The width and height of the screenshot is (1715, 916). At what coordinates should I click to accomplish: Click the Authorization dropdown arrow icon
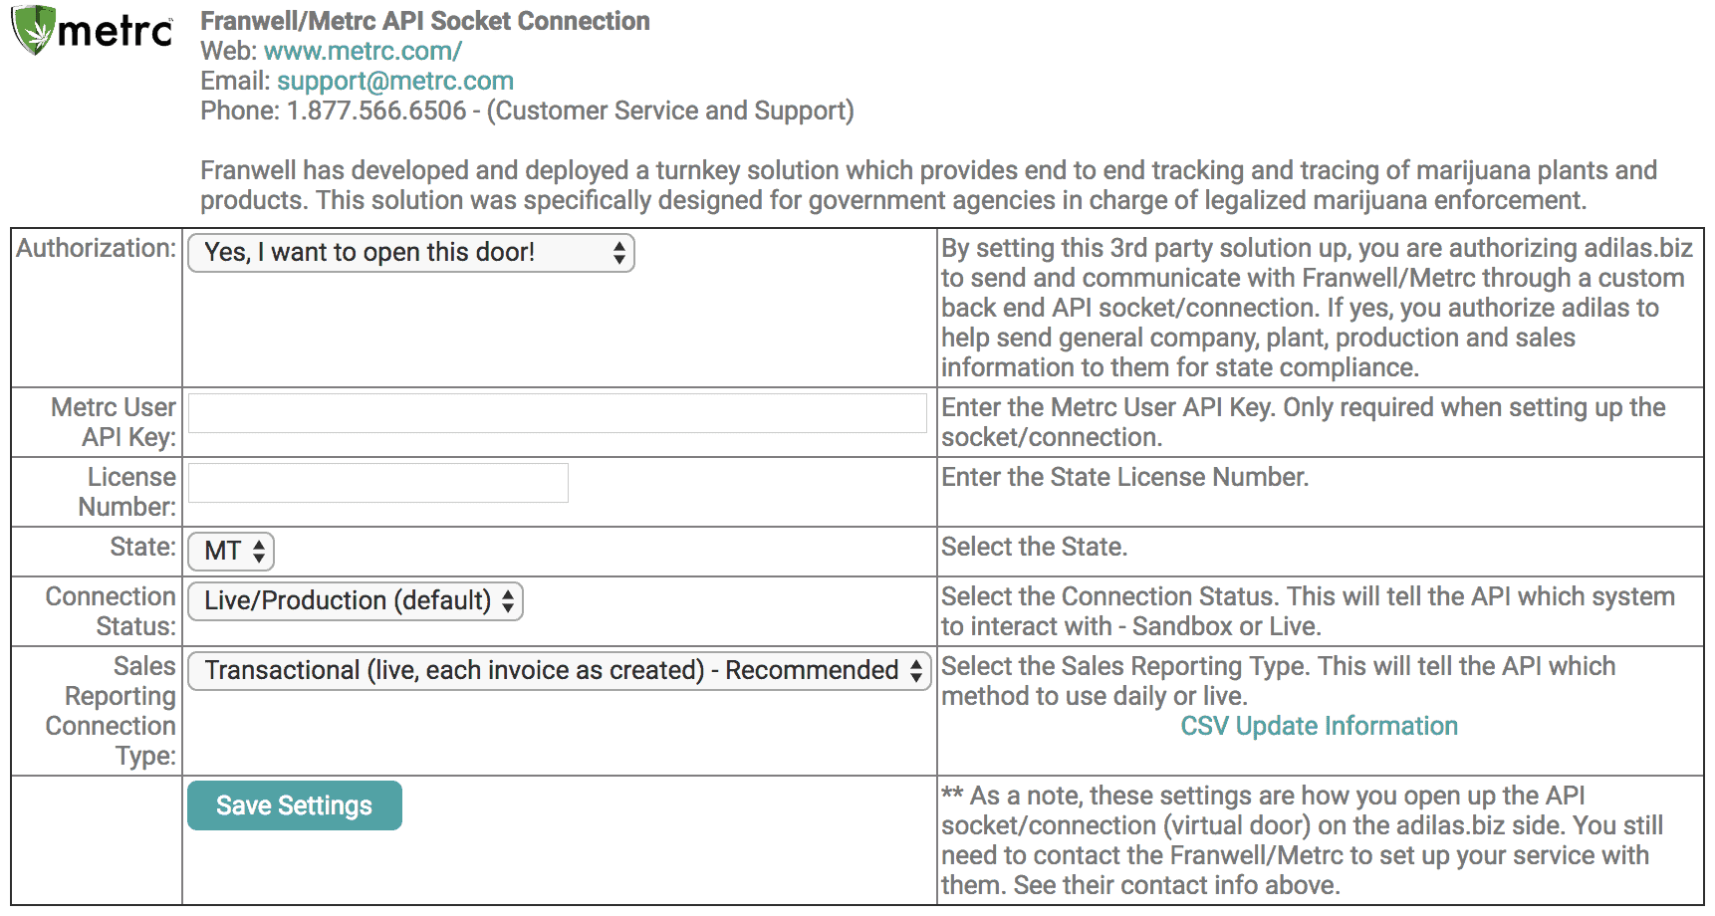618,253
